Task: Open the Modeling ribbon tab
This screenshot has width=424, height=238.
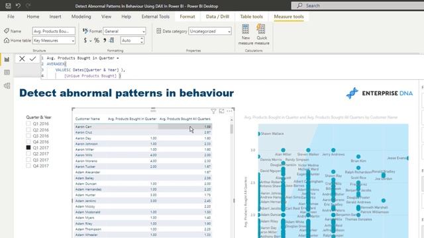Action: pos(81,17)
